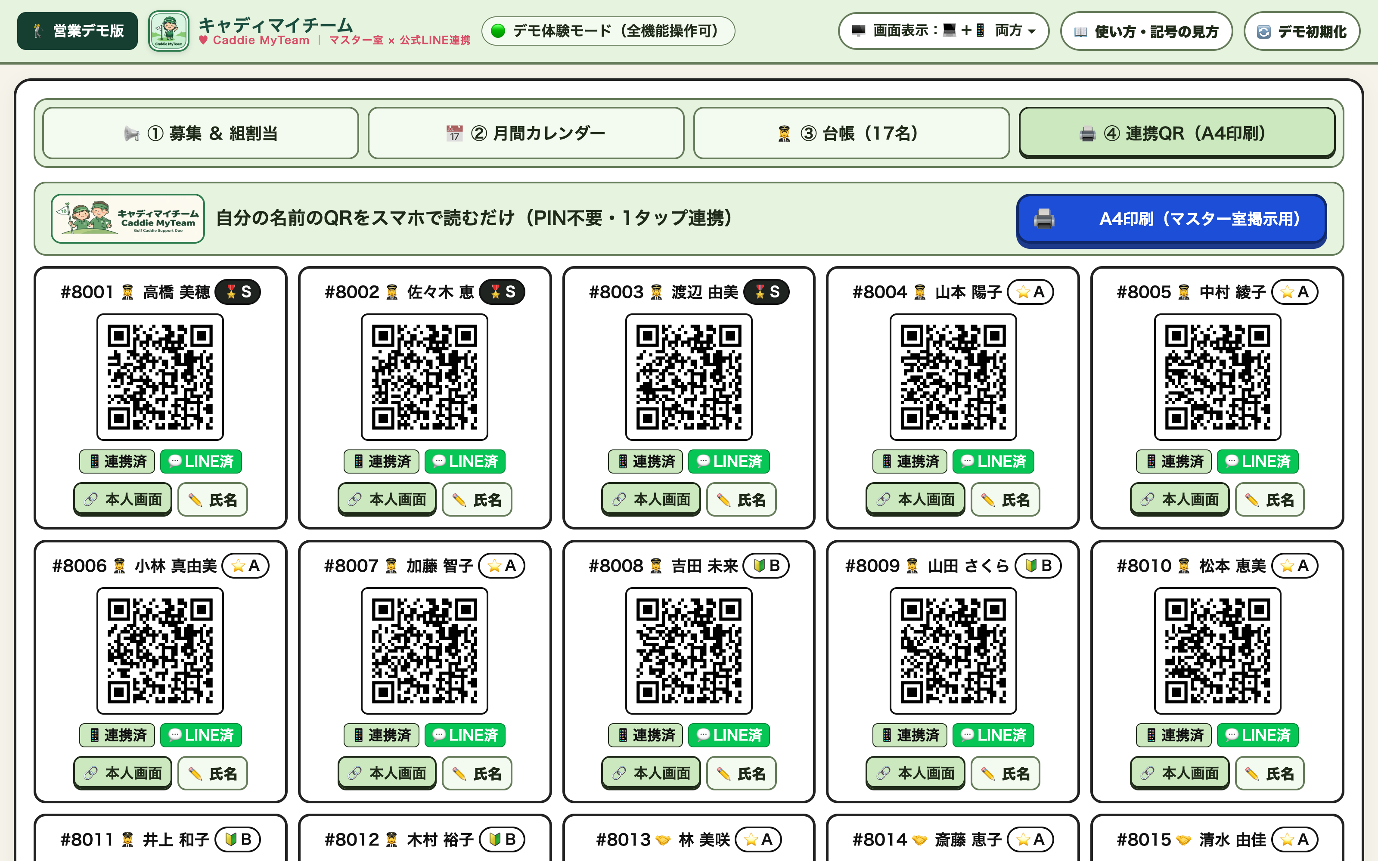
Task: Click the QR code of #8001 高橋 美穂
Action: pos(160,377)
